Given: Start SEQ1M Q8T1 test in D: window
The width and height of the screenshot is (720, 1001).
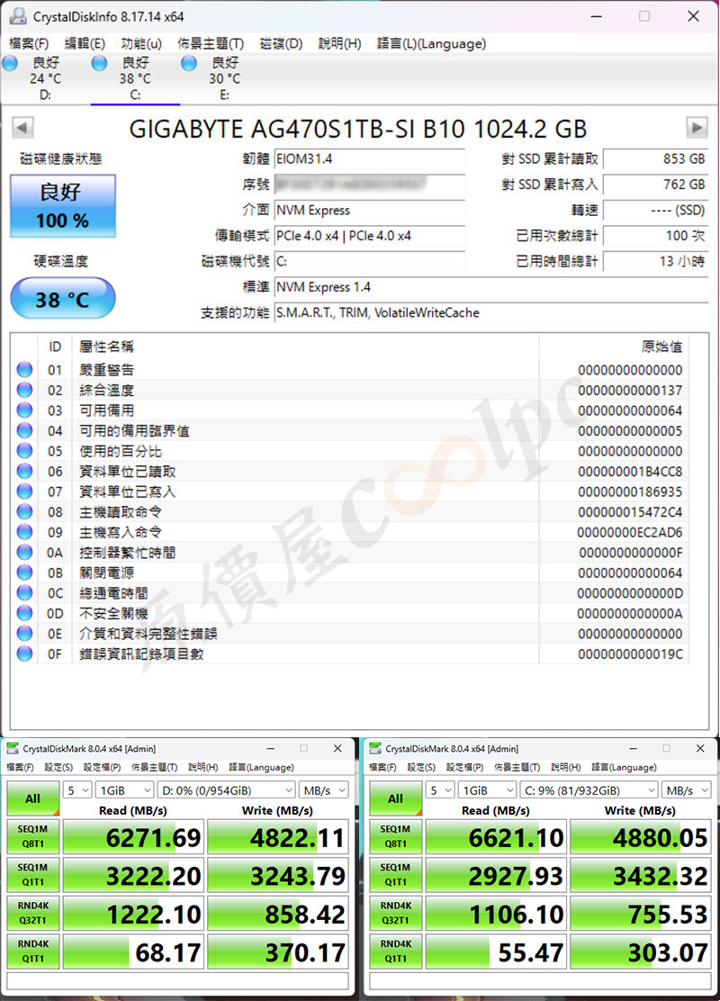Looking at the screenshot, I should tap(32, 837).
